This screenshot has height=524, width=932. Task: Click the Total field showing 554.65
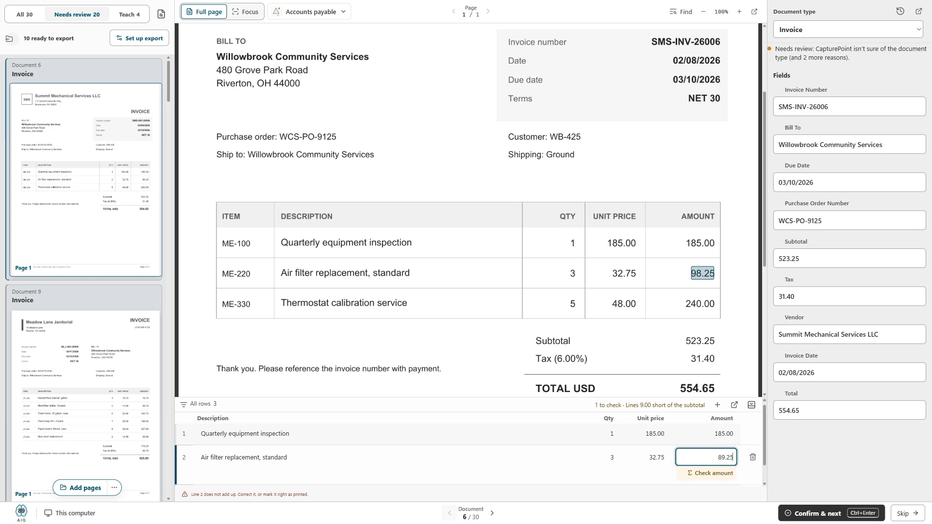coord(849,410)
